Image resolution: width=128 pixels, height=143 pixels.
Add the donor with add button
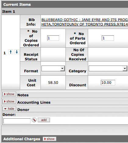(x=44, y=120)
